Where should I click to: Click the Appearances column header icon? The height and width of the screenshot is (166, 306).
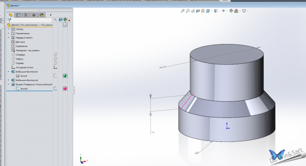(x=65, y=20)
